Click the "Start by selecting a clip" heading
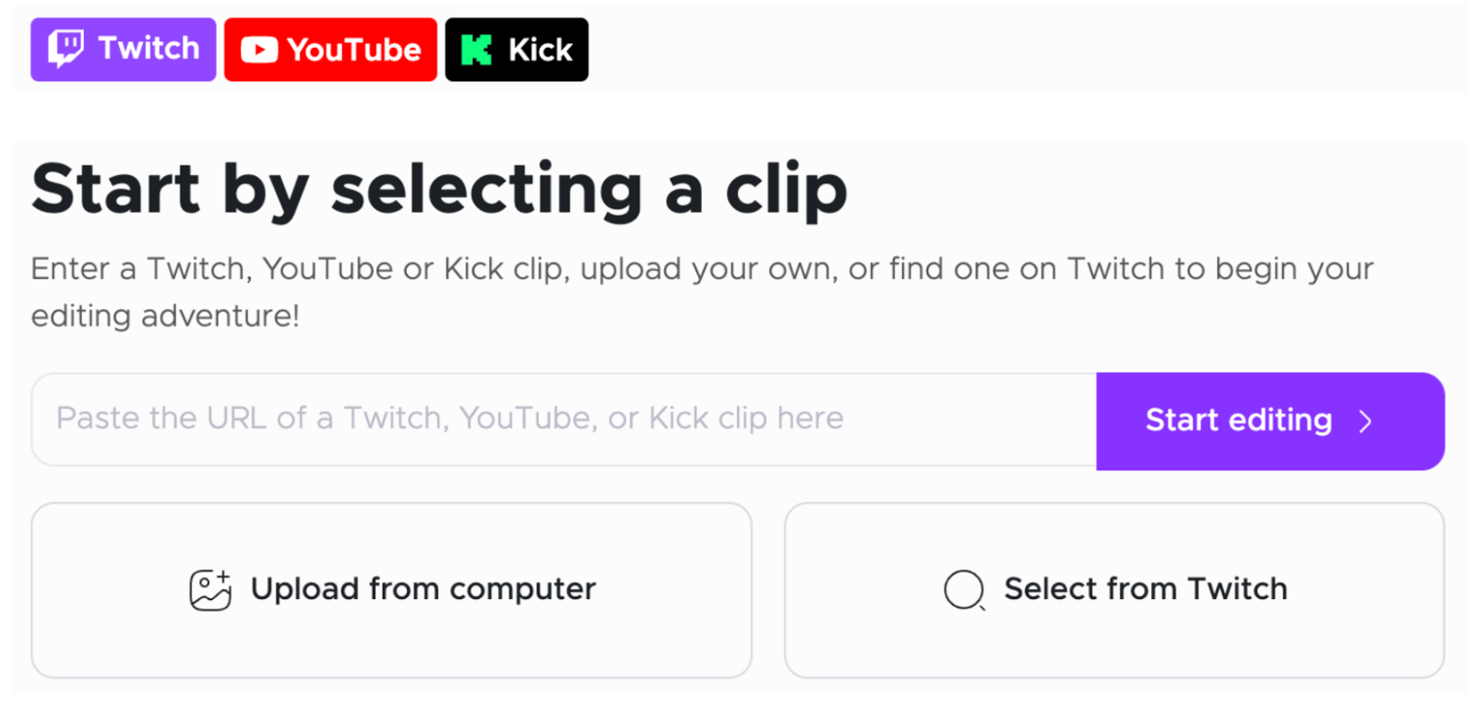 (x=438, y=188)
